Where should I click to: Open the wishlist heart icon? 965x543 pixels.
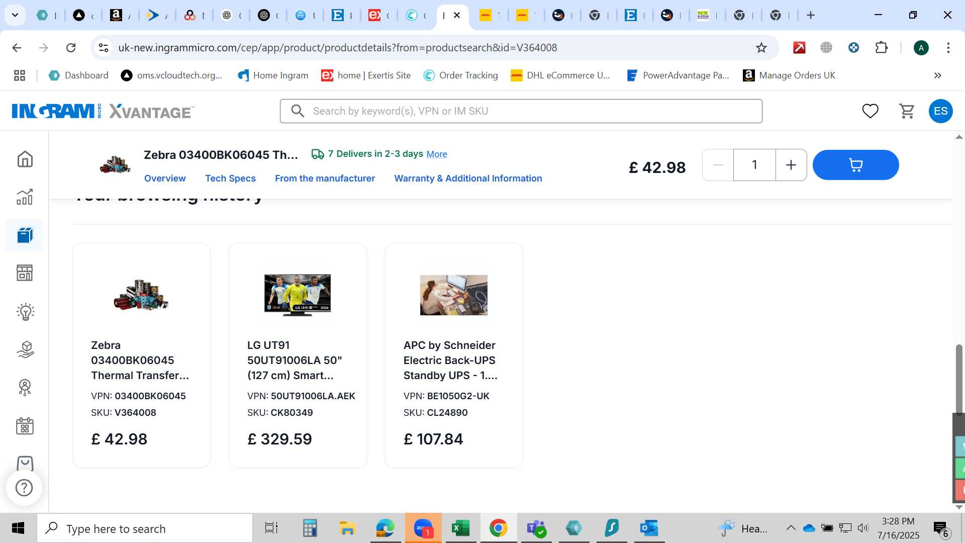click(x=871, y=111)
